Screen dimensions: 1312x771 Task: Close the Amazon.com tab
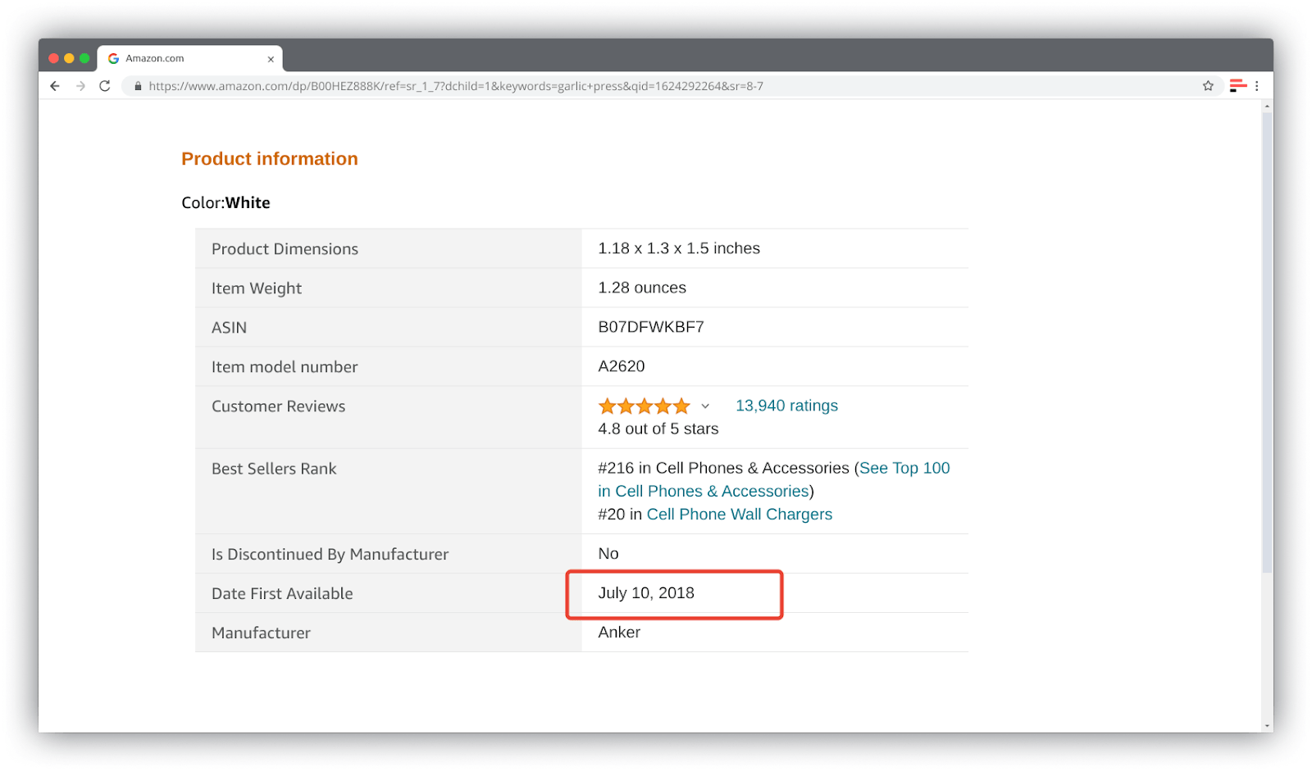coord(271,58)
